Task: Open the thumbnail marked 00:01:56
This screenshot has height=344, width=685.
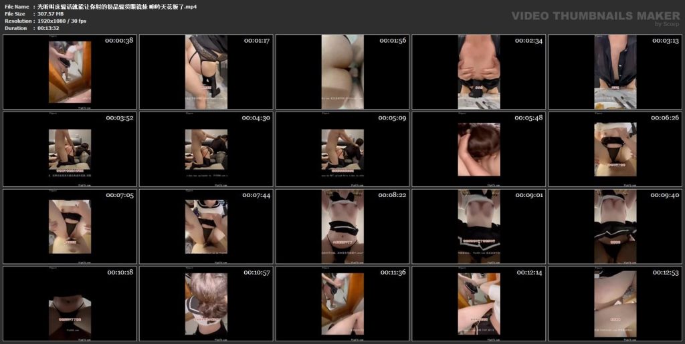Action: click(x=342, y=71)
